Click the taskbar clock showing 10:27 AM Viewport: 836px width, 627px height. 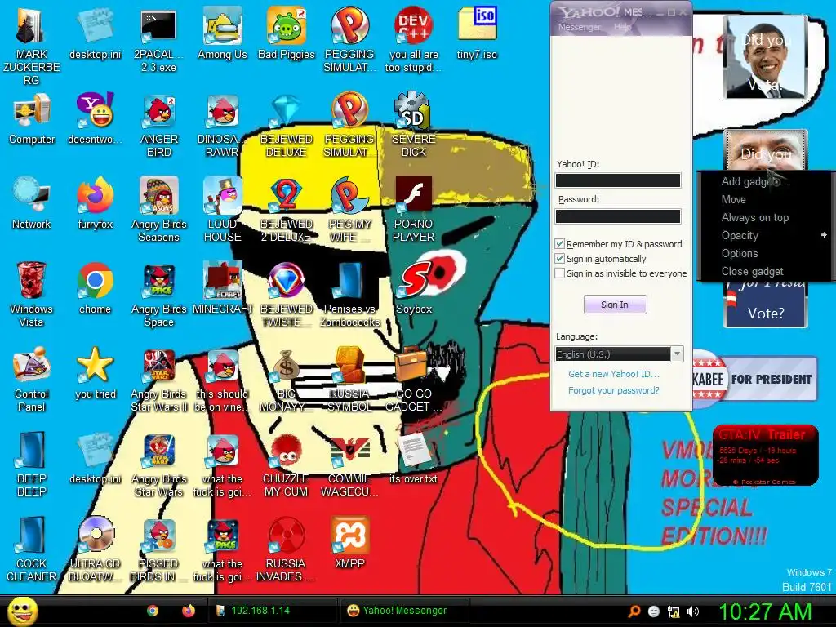pyautogui.click(x=765, y=612)
